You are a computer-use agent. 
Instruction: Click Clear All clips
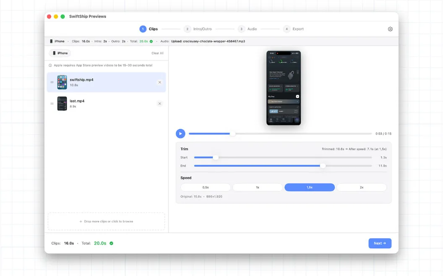pyautogui.click(x=157, y=53)
